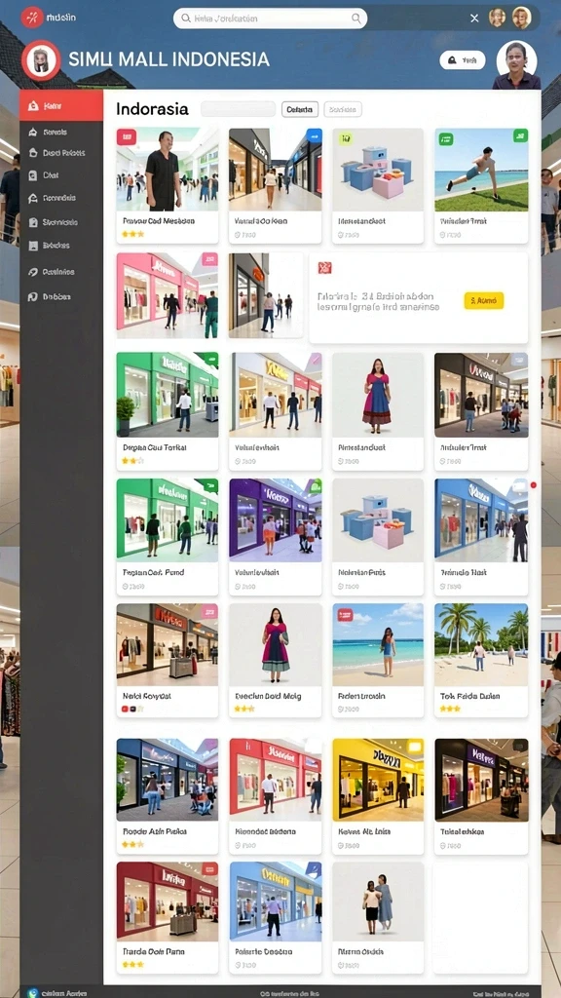Focus the empty field beside the Indorasia title
The image size is (561, 998).
[239, 109]
